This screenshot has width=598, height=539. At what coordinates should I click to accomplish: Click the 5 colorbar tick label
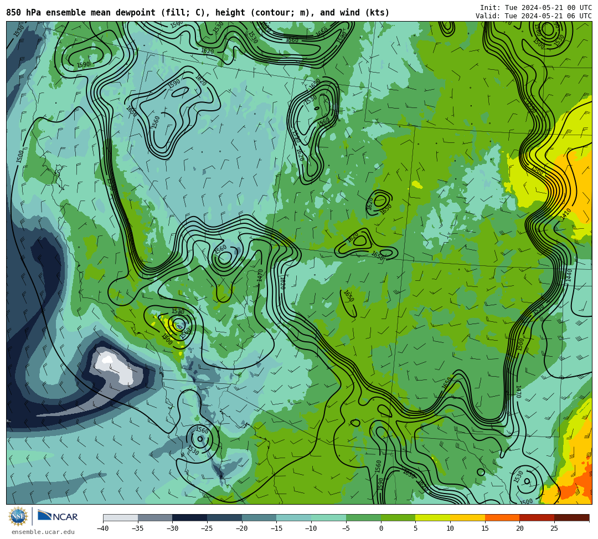(x=416, y=528)
